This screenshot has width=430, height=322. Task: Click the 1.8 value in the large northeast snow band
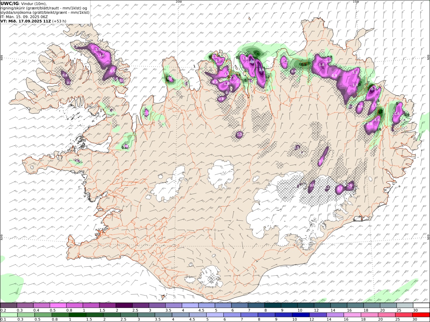point(321,65)
